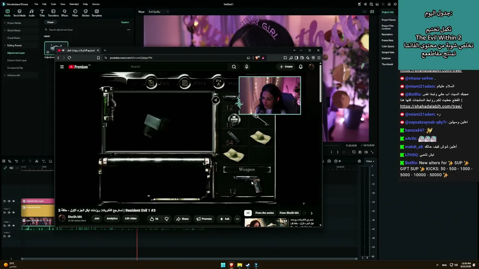Dislike the YouTube video
Screen dimensions: 479x269
tap(167, 219)
